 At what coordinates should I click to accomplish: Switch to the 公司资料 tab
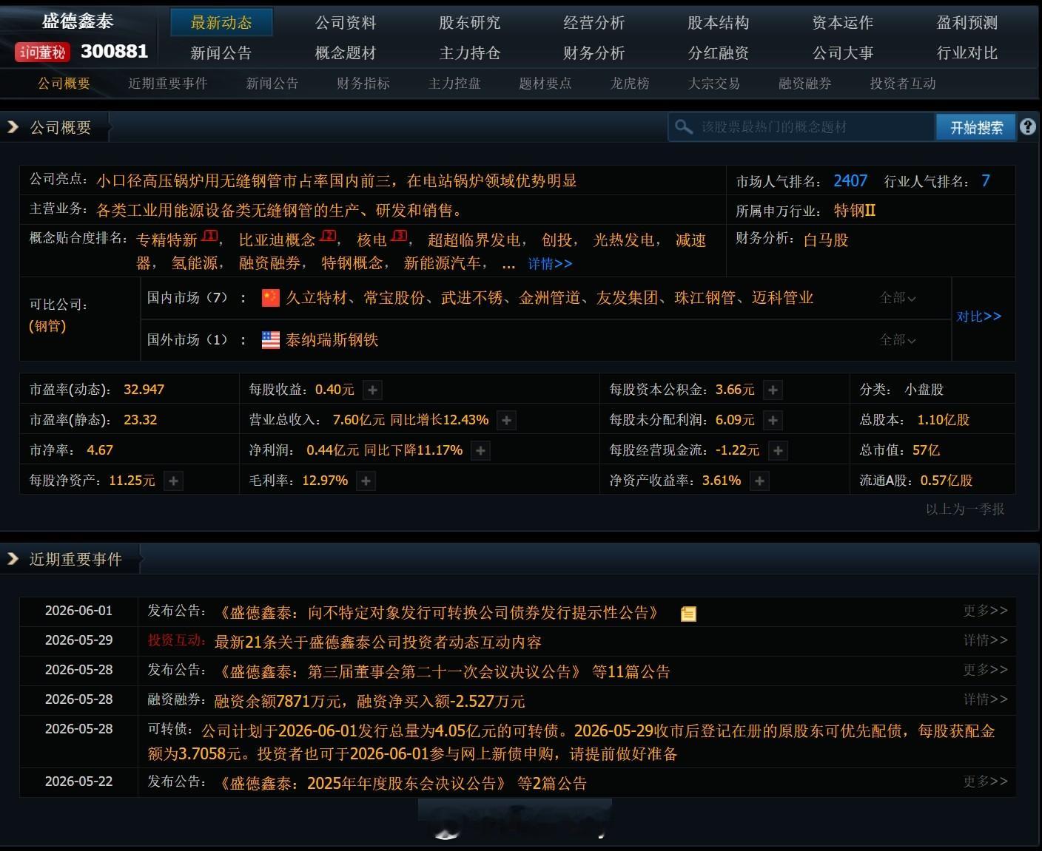pos(346,23)
